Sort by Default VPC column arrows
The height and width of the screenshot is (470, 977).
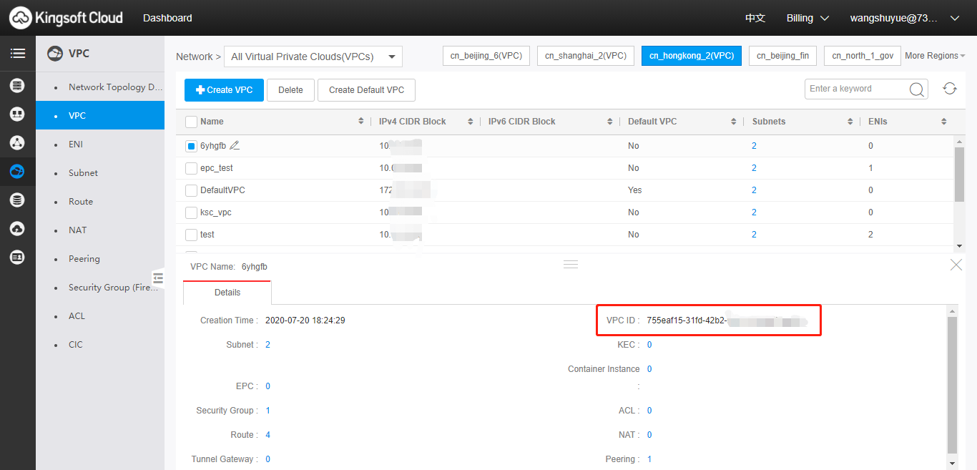tap(734, 122)
